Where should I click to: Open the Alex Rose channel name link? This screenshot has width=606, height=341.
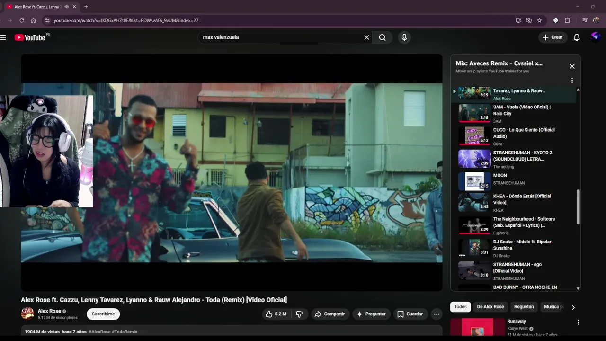click(49, 311)
